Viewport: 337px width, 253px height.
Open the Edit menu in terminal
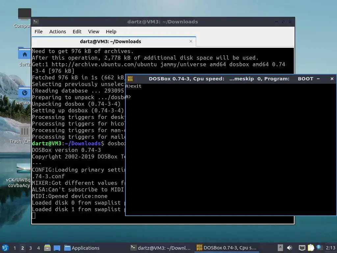click(77, 32)
